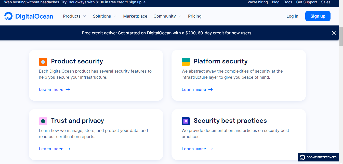Open the We're hiring link
Screen dimensions: 343x164
[258, 2]
